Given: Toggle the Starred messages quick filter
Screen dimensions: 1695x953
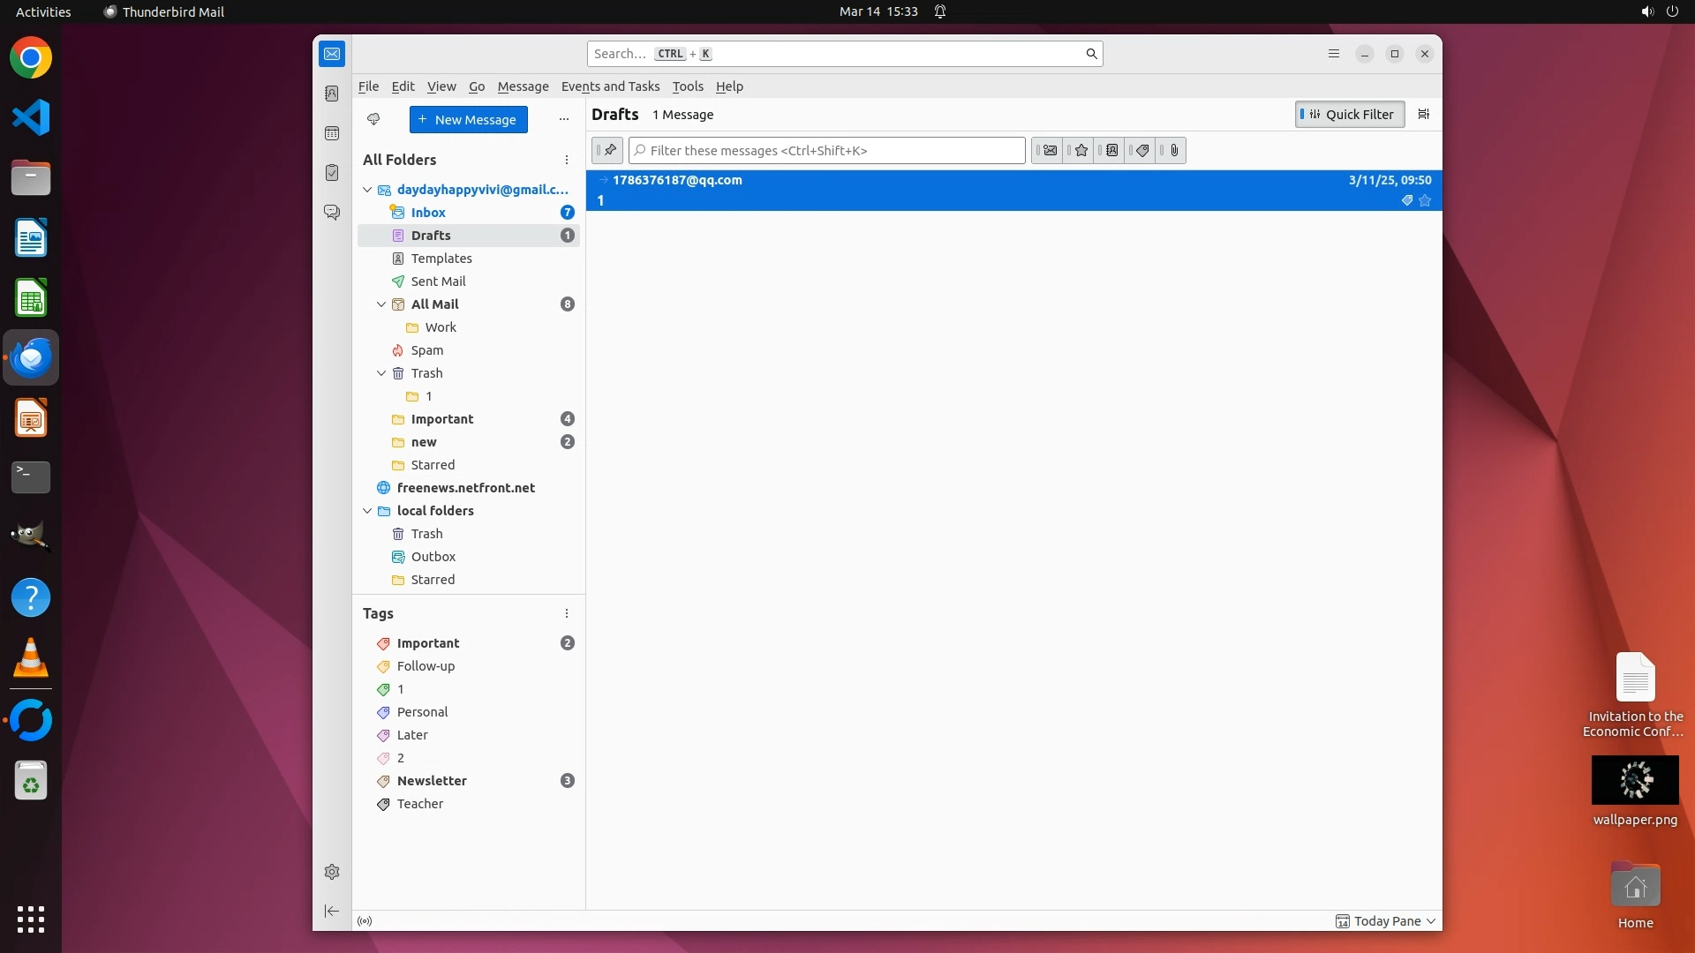Looking at the screenshot, I should (x=1081, y=150).
